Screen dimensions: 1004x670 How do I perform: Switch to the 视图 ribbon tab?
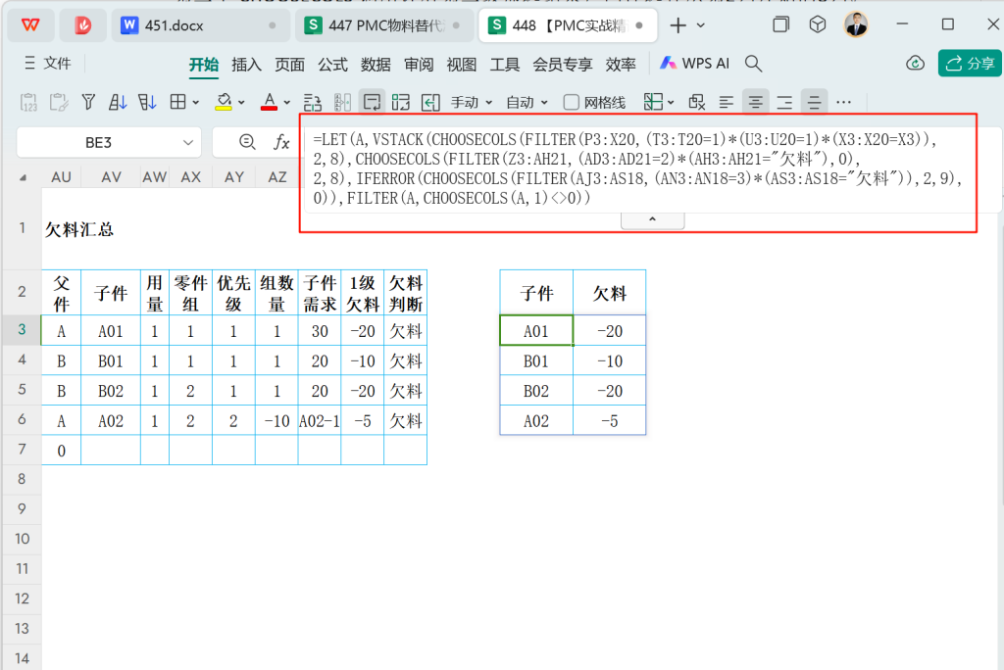[462, 64]
